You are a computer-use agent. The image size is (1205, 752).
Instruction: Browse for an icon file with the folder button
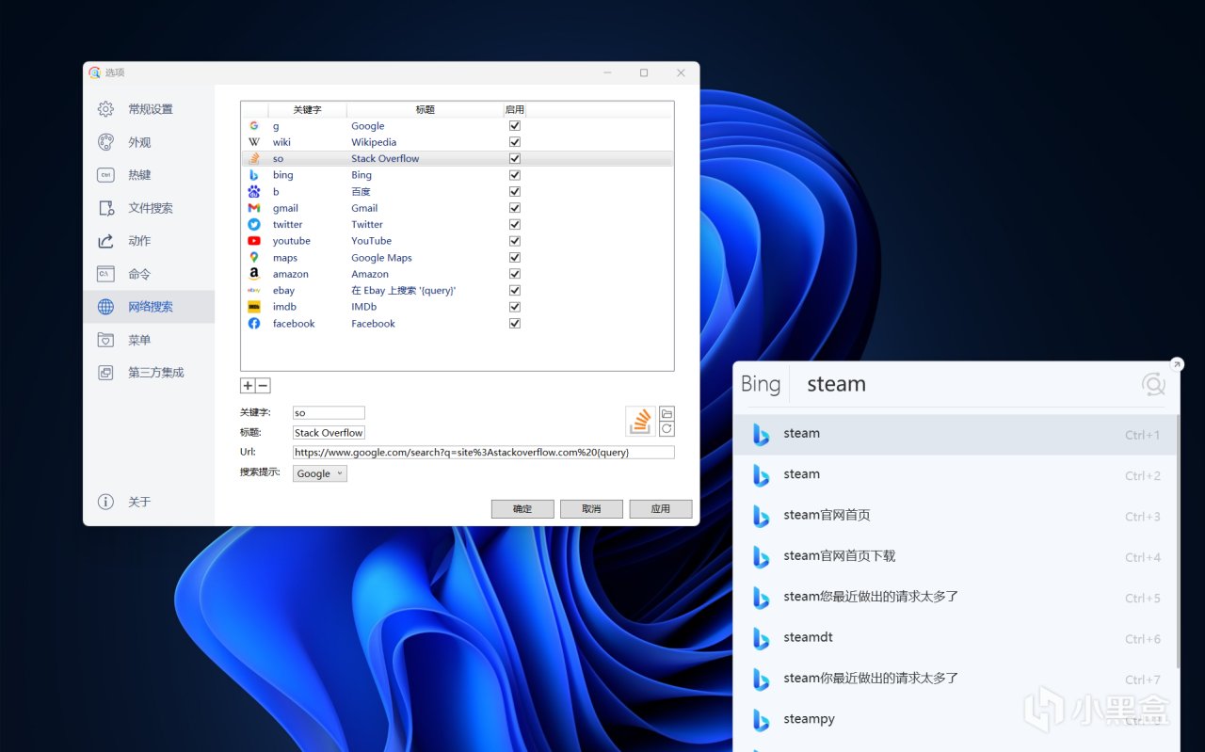(x=667, y=414)
